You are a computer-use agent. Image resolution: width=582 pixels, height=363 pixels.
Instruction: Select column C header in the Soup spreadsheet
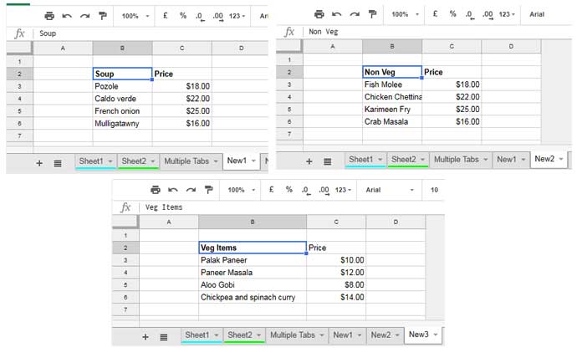(x=182, y=48)
